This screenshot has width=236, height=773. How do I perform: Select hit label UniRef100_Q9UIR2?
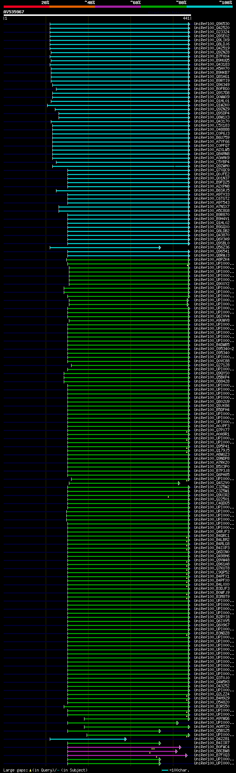[x=212, y=495]
